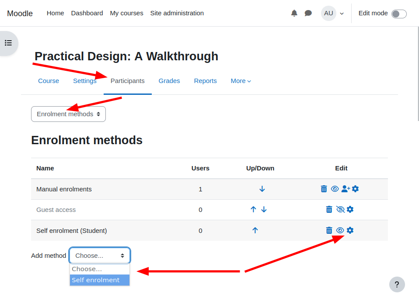419x305 pixels.
Task: Choose Self enrolment from Add method list
Action: click(x=100, y=280)
